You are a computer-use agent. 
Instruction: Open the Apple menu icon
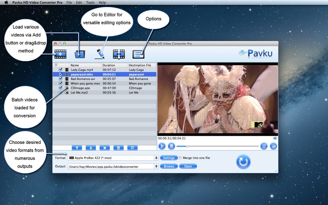6,2
